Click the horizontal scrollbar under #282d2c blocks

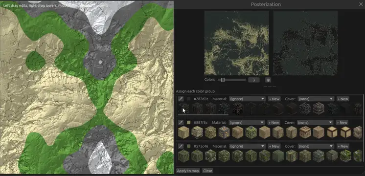[203, 114]
